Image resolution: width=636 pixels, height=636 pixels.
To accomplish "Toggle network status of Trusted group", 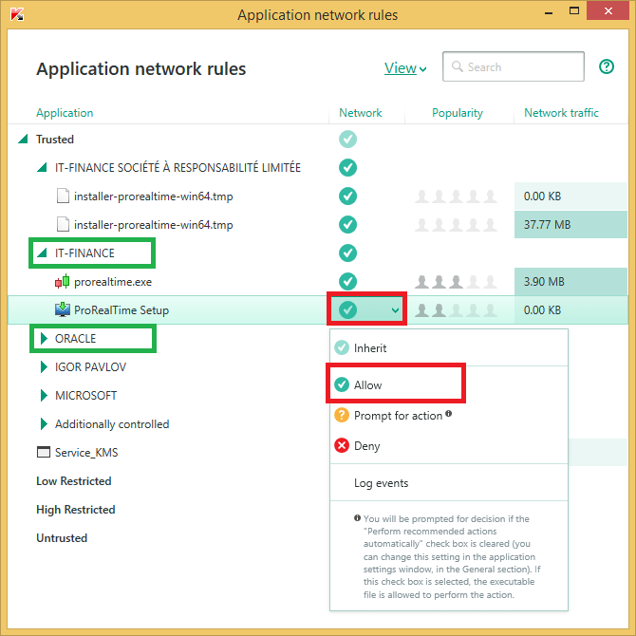I will tap(347, 140).
